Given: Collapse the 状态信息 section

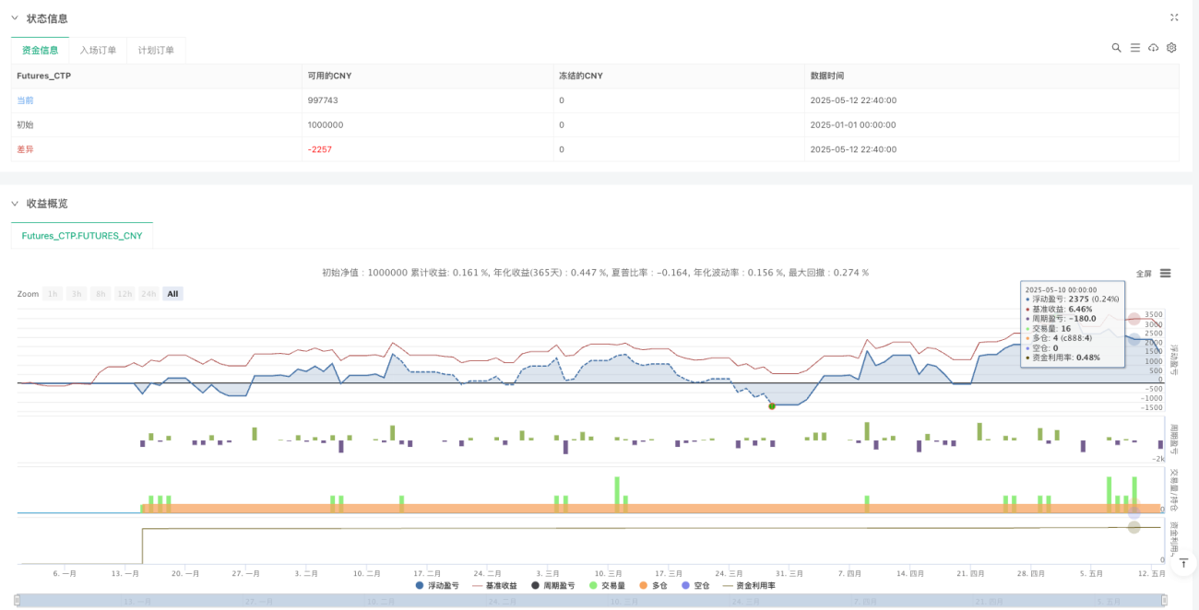Looking at the screenshot, I should point(14,18).
